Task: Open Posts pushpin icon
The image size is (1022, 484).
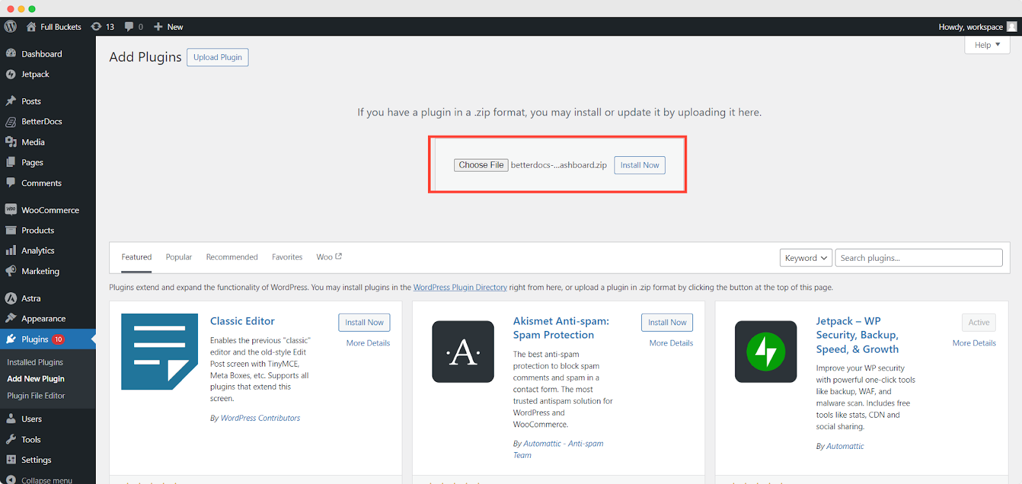Action: [11, 101]
